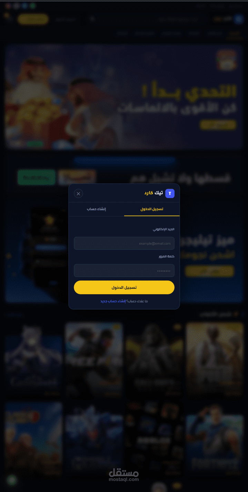Open the anime girl game card thumbnail
The height and width of the screenshot is (492, 248).
(x=34, y=360)
